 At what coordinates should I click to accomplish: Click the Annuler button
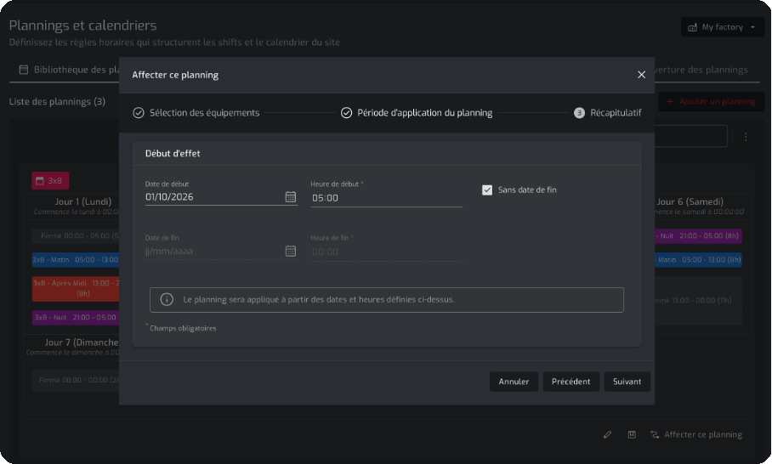pyautogui.click(x=514, y=382)
